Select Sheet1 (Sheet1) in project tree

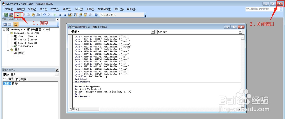(x=27, y=36)
